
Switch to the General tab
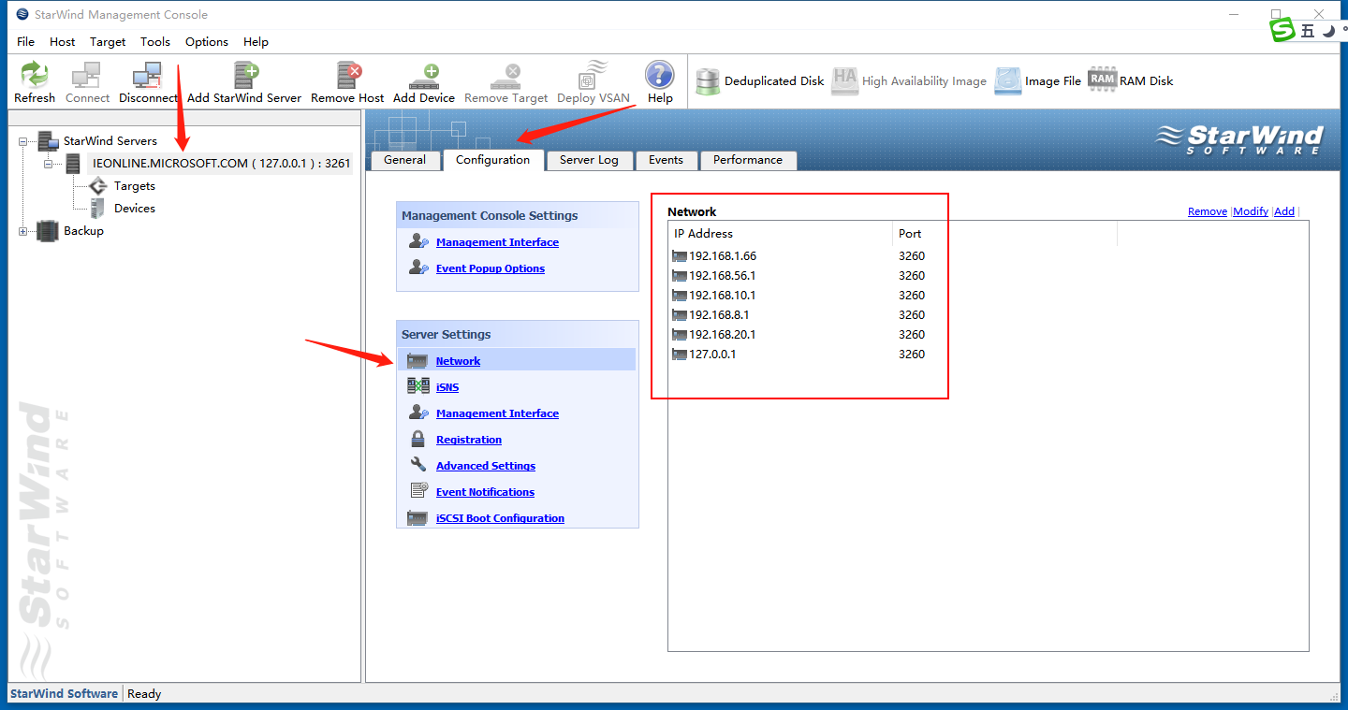(405, 160)
